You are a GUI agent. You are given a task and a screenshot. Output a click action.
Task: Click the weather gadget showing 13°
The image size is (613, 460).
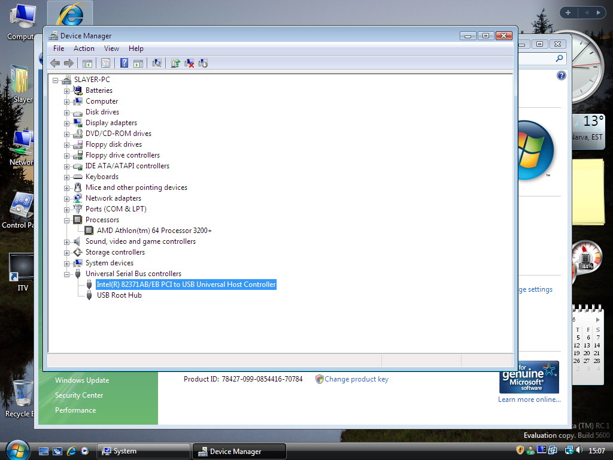click(588, 131)
